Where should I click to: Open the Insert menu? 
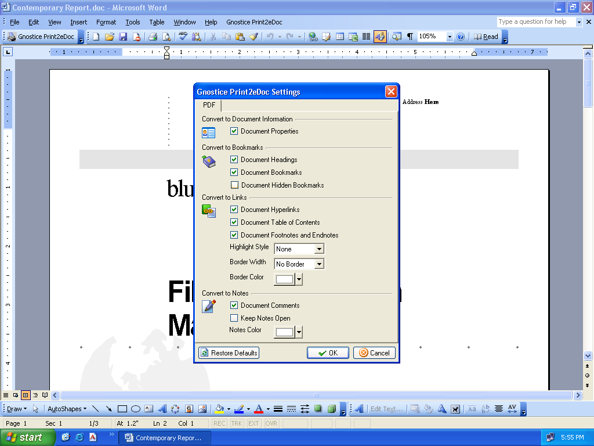(x=78, y=22)
